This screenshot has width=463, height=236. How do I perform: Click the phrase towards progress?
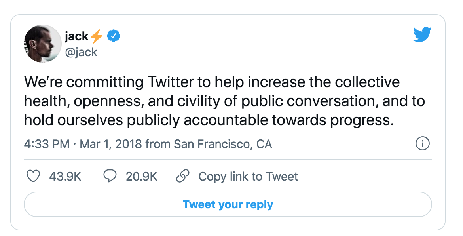coord(333,121)
